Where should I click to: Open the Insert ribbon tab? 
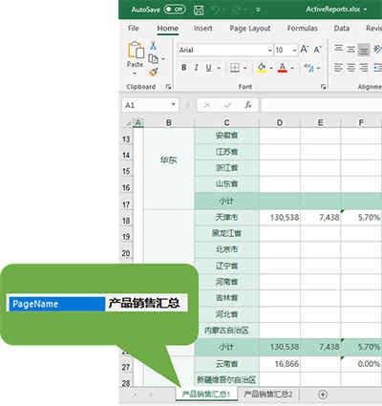point(202,29)
